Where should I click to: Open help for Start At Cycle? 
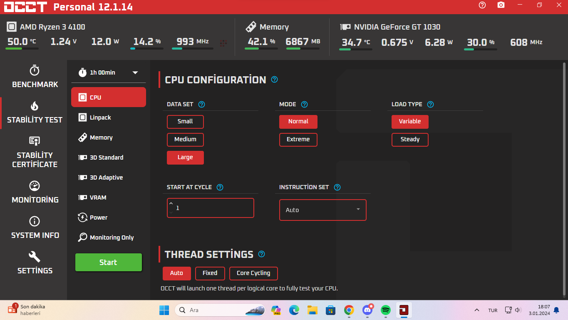(220, 187)
